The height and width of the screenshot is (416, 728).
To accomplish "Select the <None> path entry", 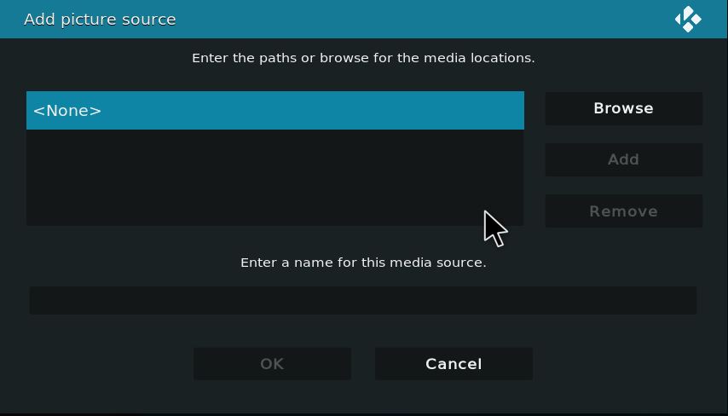I will pos(275,111).
